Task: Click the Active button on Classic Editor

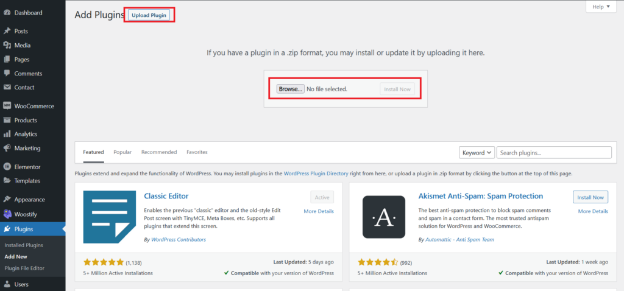Action: tap(322, 197)
